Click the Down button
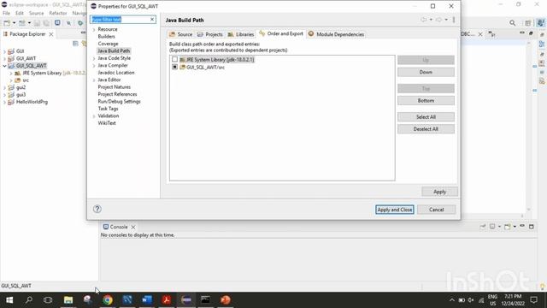 426,72
